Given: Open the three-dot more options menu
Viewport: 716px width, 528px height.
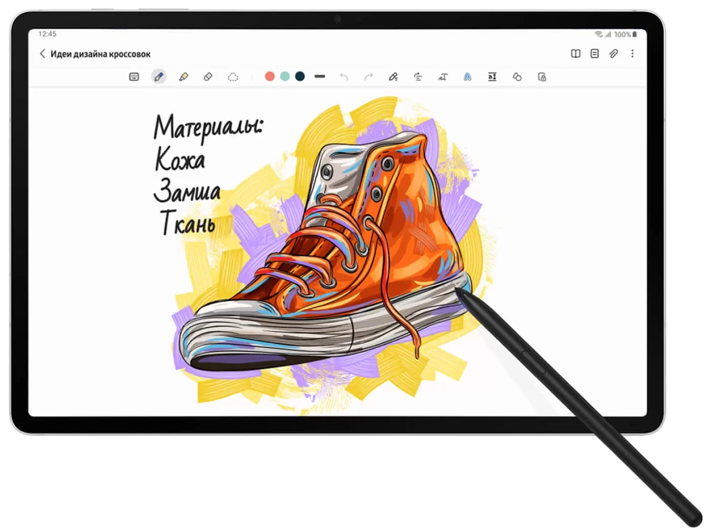Looking at the screenshot, I should (x=632, y=54).
